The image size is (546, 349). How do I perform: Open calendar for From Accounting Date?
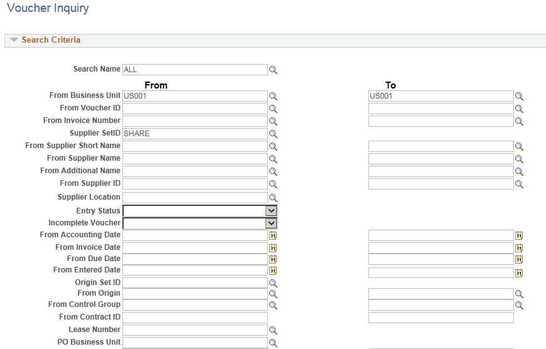point(273,235)
